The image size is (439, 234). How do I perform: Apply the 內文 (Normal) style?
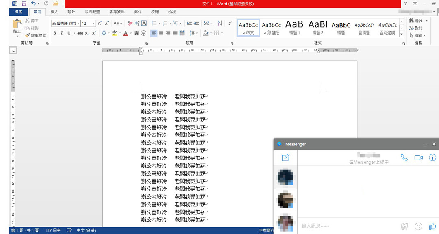(248, 28)
